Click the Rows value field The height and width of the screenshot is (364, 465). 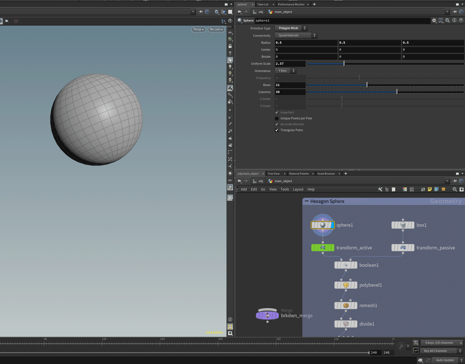click(x=290, y=85)
